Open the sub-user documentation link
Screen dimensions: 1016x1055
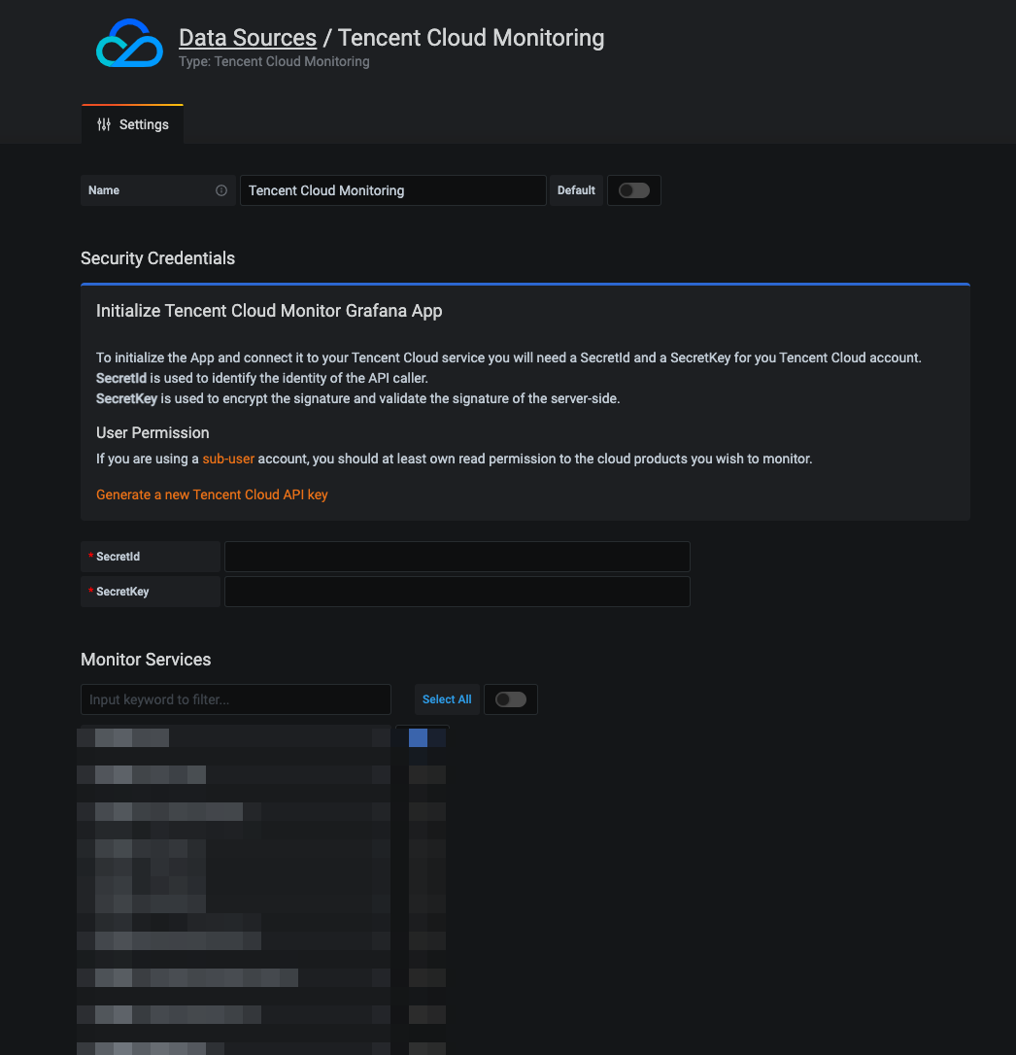pyautogui.click(x=228, y=459)
